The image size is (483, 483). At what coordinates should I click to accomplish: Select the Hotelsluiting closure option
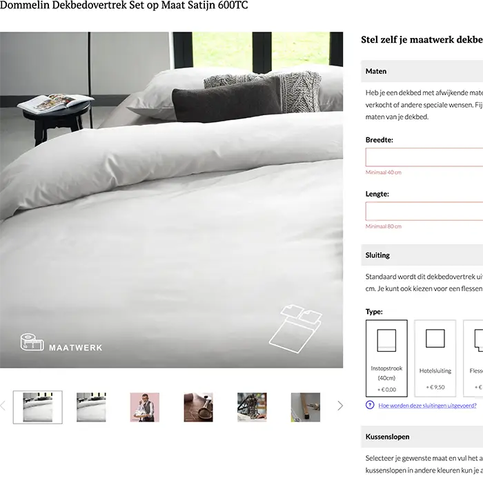(435, 358)
